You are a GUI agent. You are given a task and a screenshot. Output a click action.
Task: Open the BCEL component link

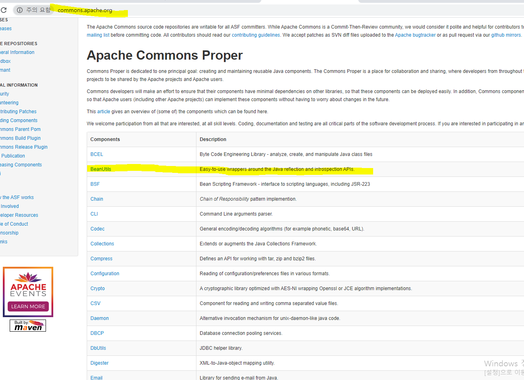[97, 154]
